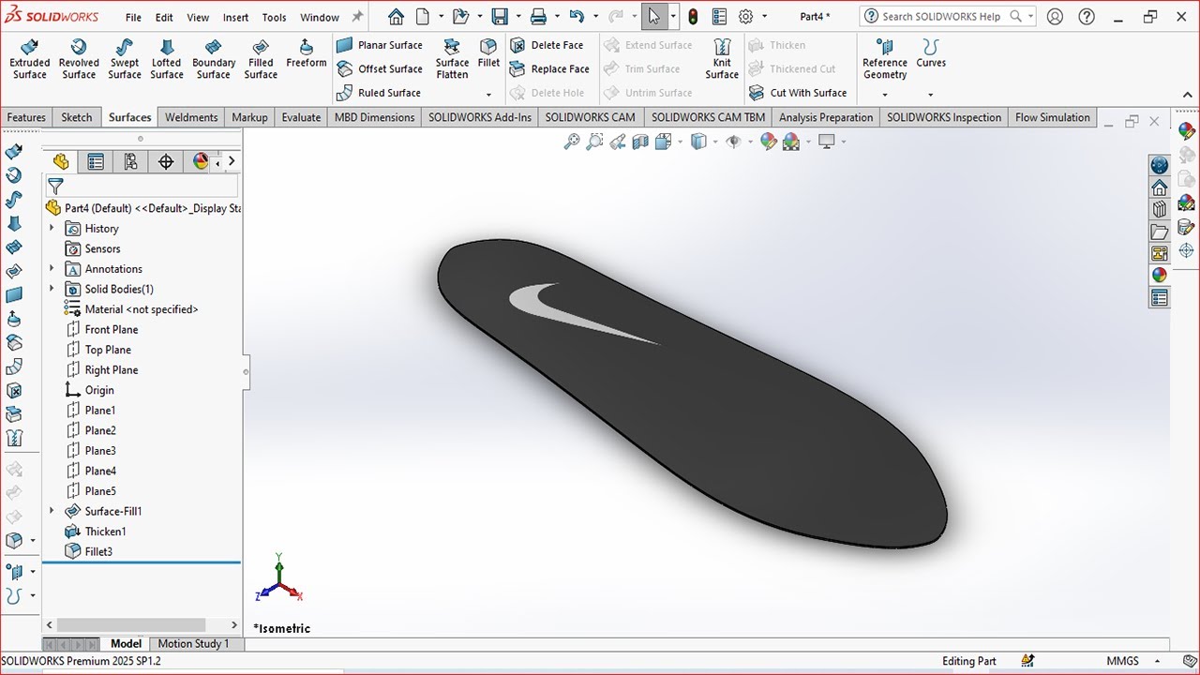Image resolution: width=1200 pixels, height=675 pixels.
Task: Click the Planar Surface command
Action: (x=380, y=45)
